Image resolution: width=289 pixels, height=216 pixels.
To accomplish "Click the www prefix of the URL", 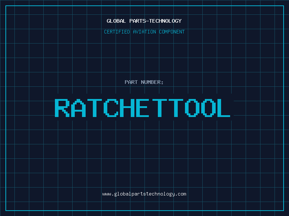I will coord(107,194).
